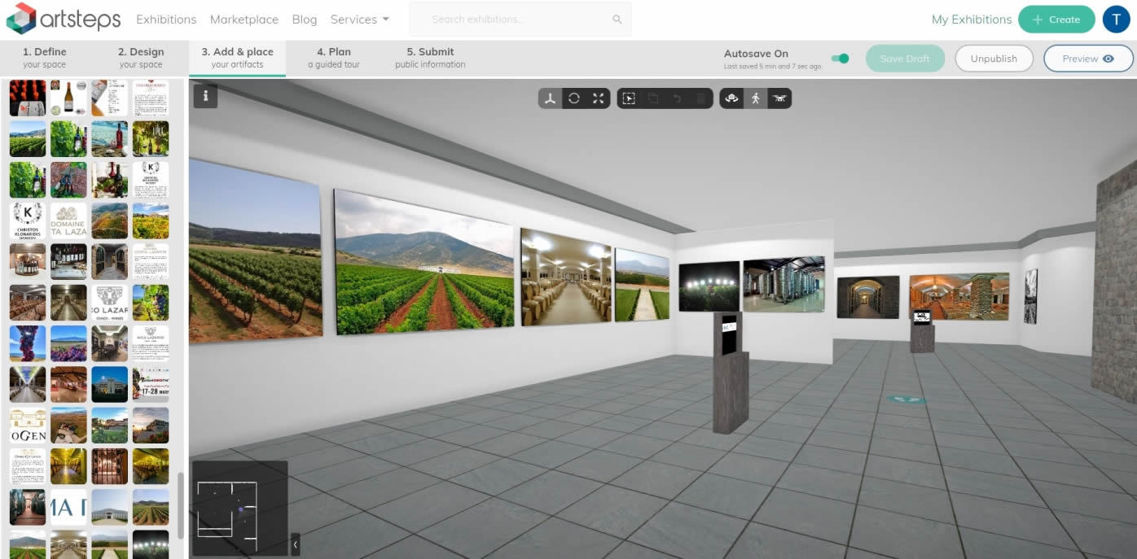Preview the exhibition with the eye button
The width and height of the screenshot is (1137, 559).
click(1088, 59)
